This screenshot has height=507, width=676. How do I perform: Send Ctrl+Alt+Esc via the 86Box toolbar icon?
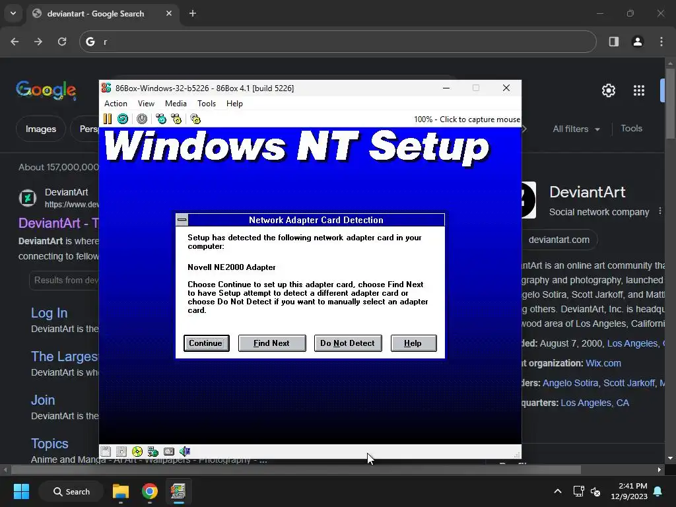pyautogui.click(x=176, y=119)
